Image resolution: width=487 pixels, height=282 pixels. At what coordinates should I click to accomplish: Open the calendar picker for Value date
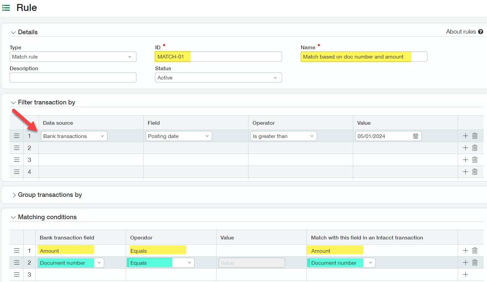coord(415,136)
